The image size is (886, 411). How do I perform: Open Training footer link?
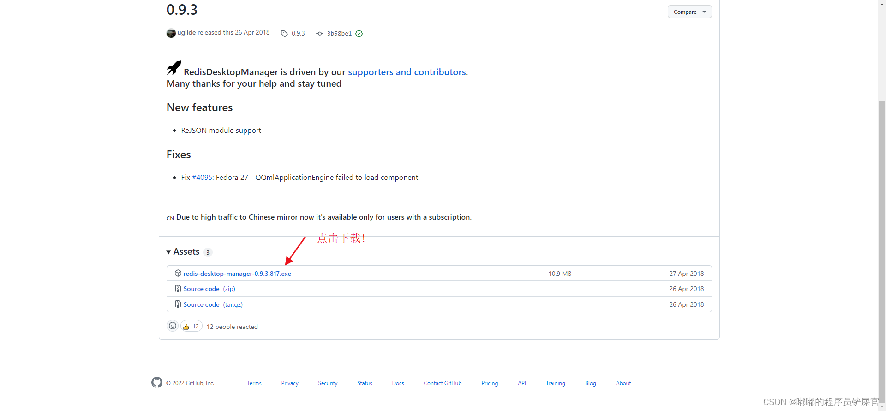(x=556, y=383)
